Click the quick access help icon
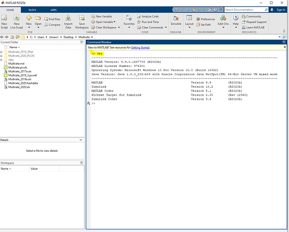Image resolution: width=289 pixels, height=232 pixels. tap(215, 10)
